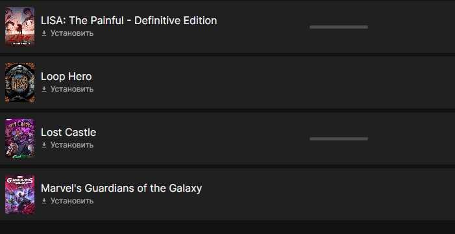The height and width of the screenshot is (234, 455).
Task: Open the LISA: The Painful cover thumbnail
Action: [19, 27]
